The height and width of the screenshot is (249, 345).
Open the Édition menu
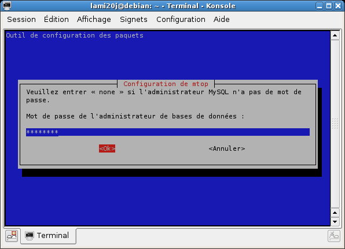[x=56, y=19]
